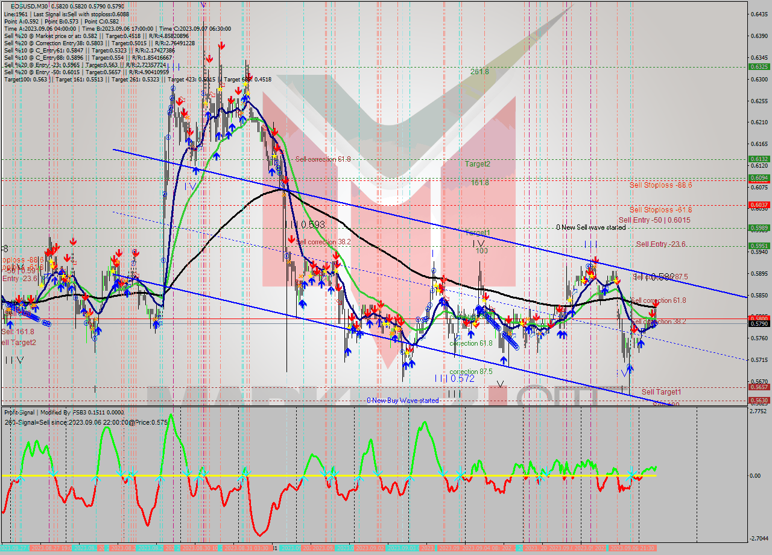Select the 'Sell Entry -50 | 0.6015' label
This screenshot has height=555, width=772.
pyautogui.click(x=654, y=220)
